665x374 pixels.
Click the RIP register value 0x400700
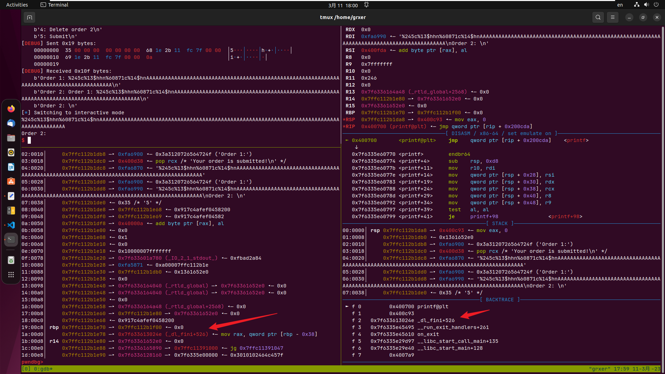coord(374,126)
